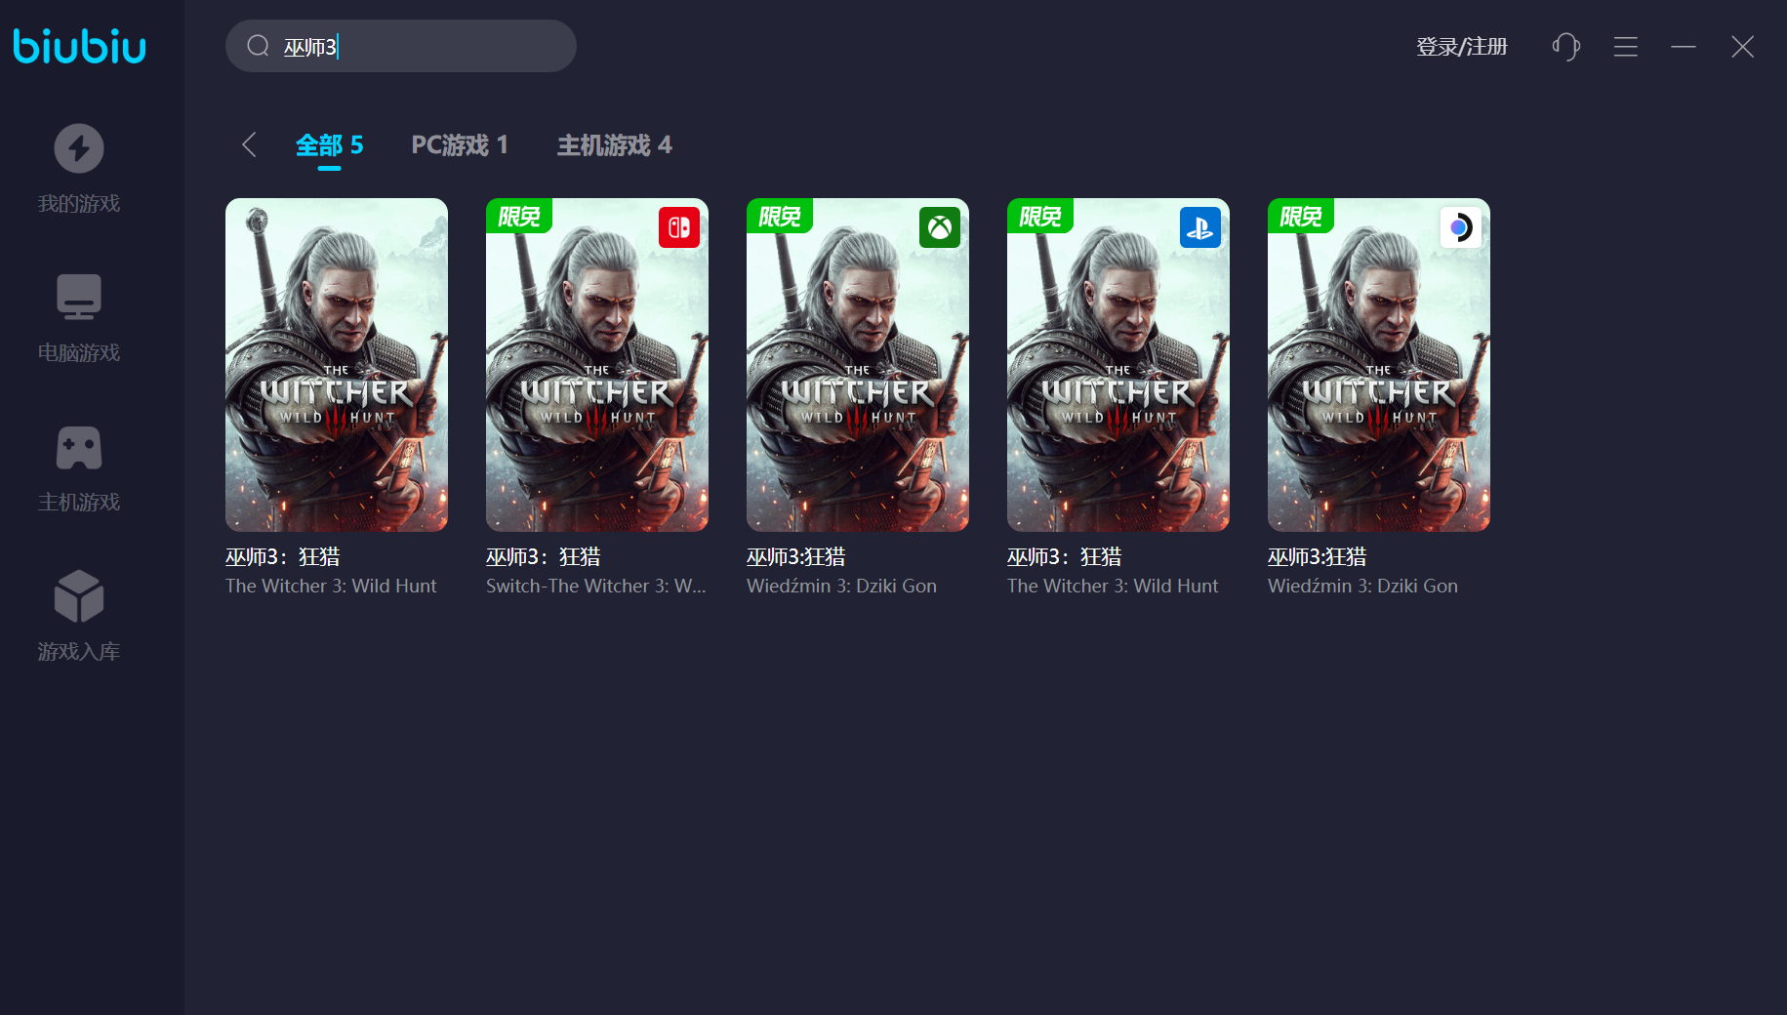
Task: Select the 全部 5 tab
Action: point(329,145)
